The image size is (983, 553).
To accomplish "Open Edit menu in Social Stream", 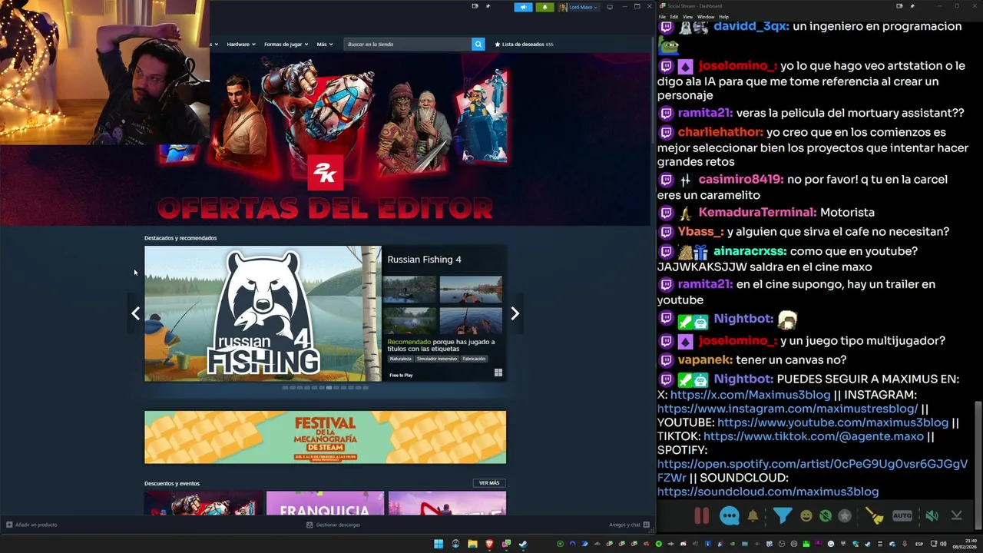I will [674, 16].
